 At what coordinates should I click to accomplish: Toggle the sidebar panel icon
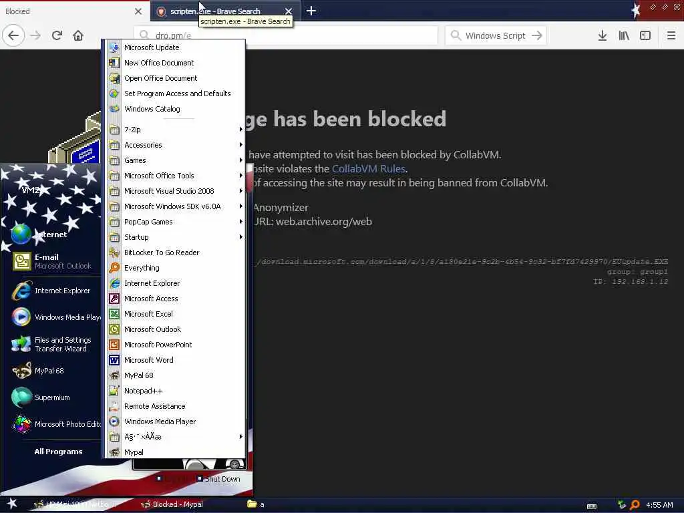(645, 35)
